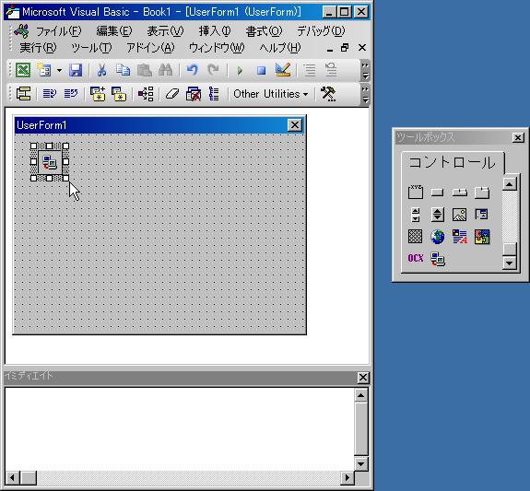Select the CommandButton control in toolbox
This screenshot has height=491, width=530.
(x=437, y=193)
